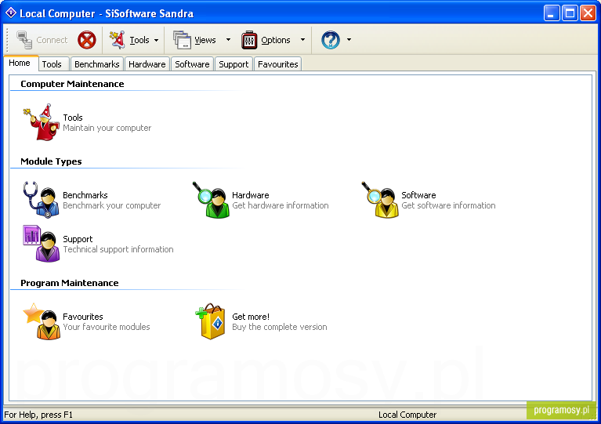Click the Connect toolbar label
601x424 pixels.
[x=52, y=40]
